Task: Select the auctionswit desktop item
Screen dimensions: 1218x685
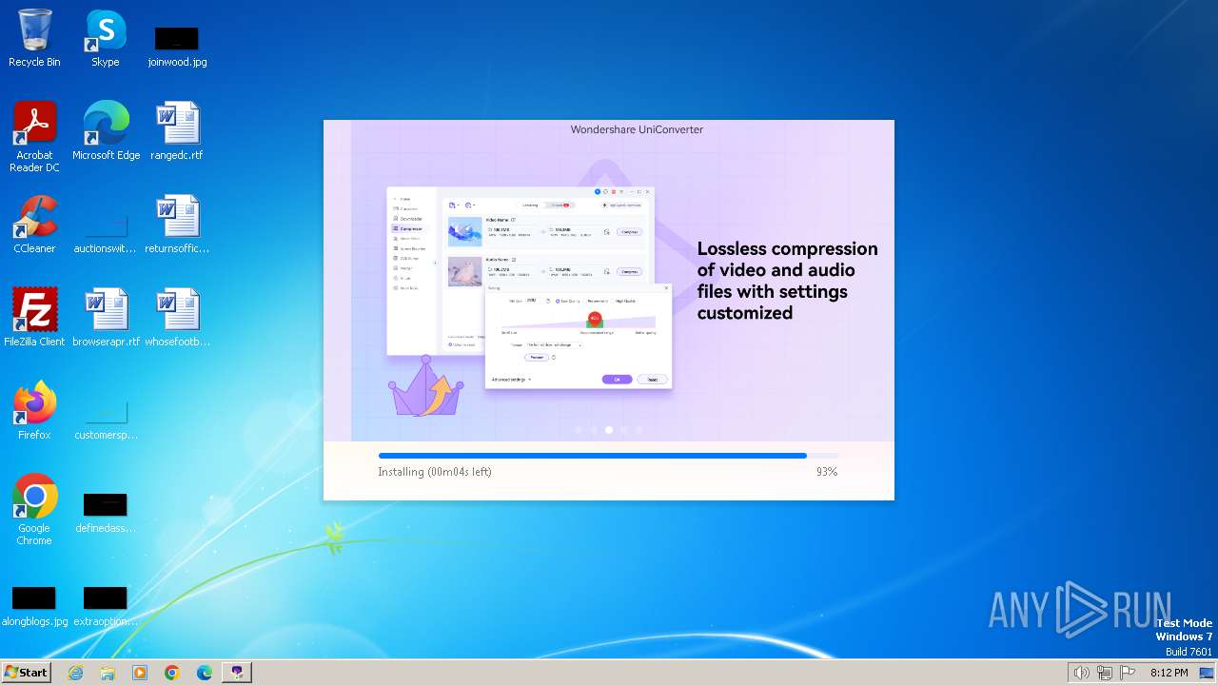Action: point(106,234)
